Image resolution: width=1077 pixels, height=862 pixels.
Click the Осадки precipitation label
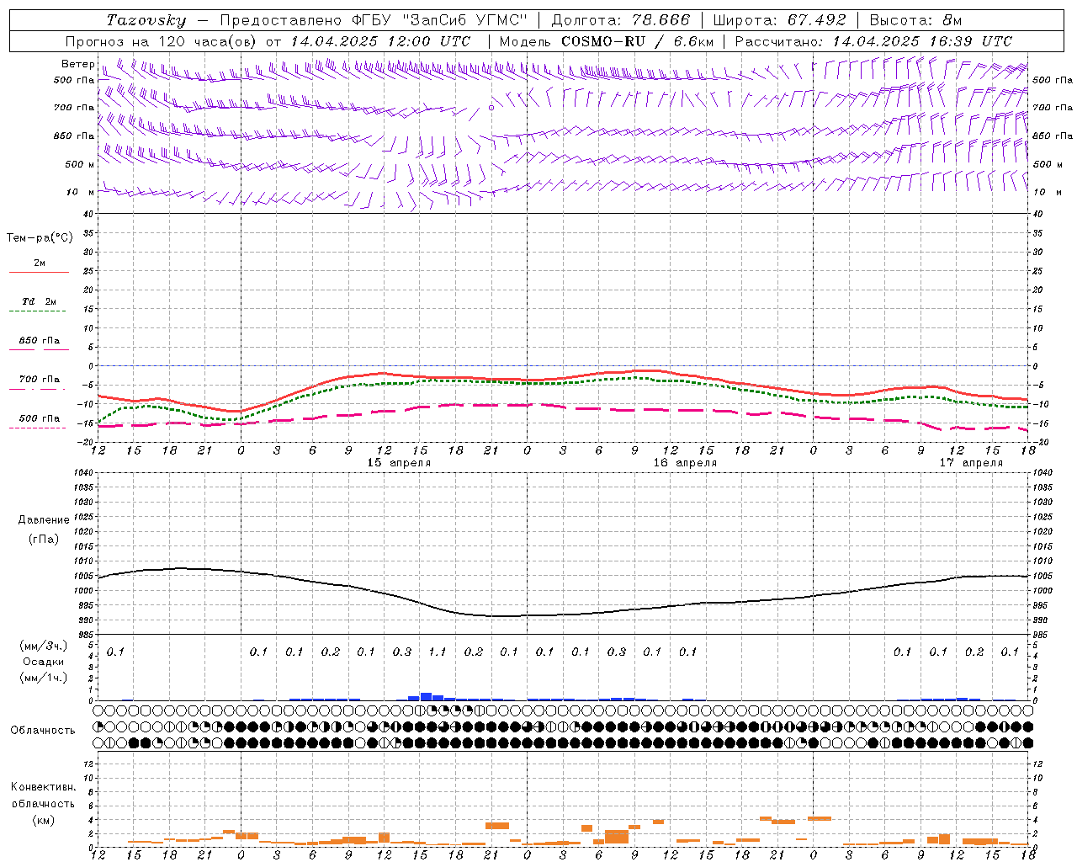click(44, 662)
